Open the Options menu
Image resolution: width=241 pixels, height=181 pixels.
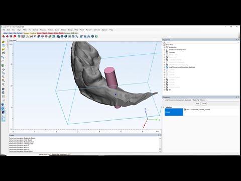[x=104, y=30]
